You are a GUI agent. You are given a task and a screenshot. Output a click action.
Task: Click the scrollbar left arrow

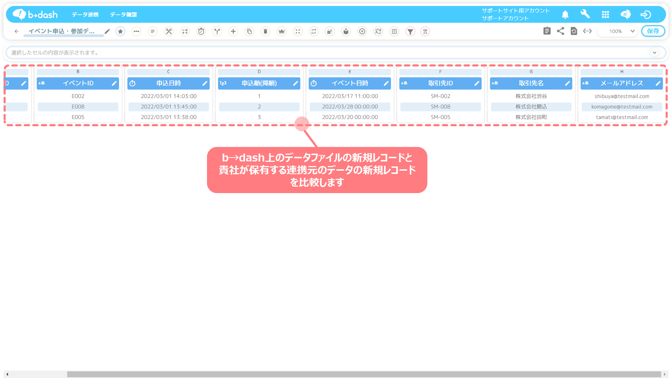pos(7,374)
